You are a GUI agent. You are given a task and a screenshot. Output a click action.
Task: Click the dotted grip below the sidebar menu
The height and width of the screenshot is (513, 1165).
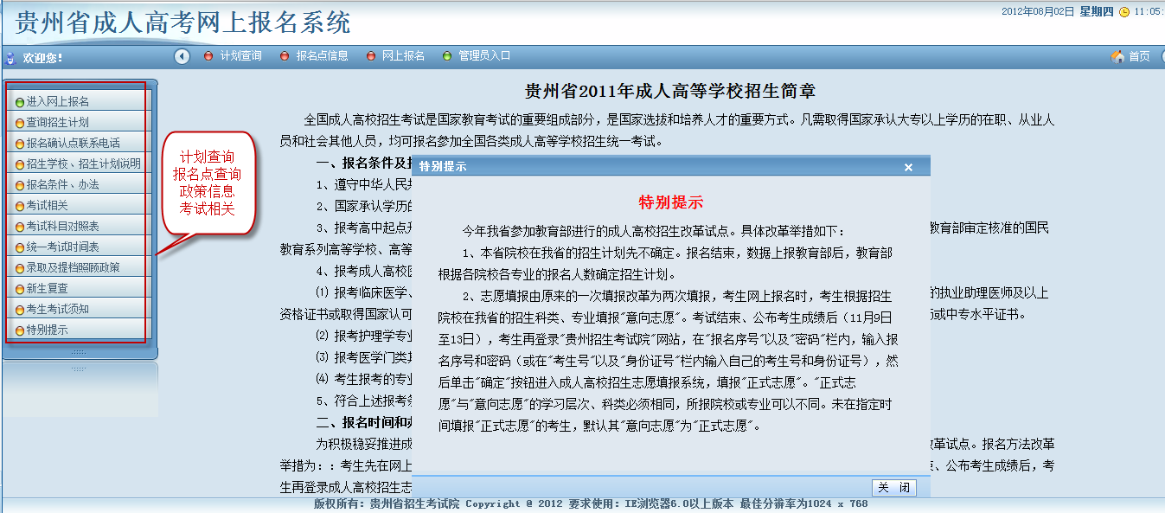click(x=79, y=352)
